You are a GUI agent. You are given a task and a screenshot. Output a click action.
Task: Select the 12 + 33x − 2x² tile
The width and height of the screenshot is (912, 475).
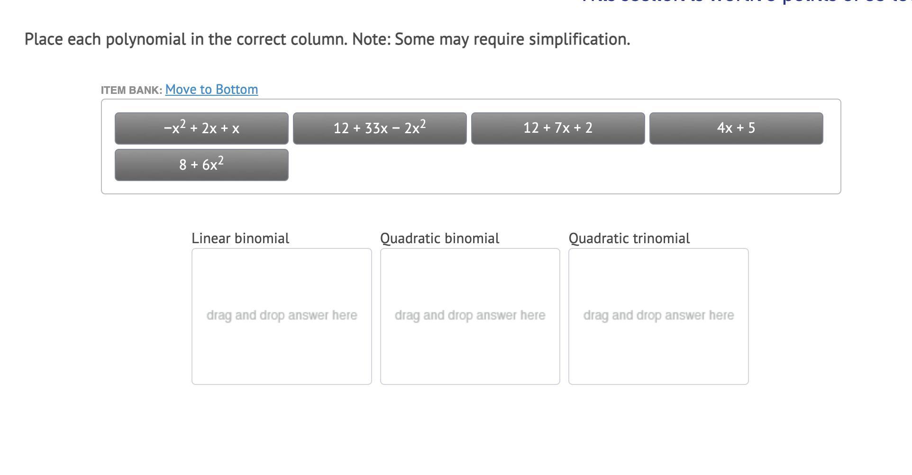pyautogui.click(x=380, y=128)
